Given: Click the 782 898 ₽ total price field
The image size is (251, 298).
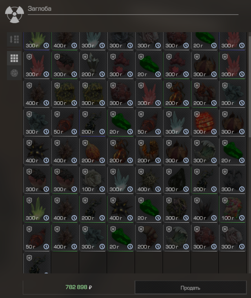Looking at the screenshot, I should [78, 287].
